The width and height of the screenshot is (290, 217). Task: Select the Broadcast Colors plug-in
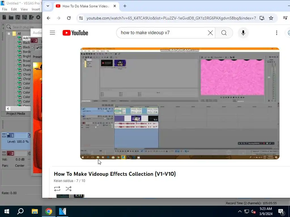click(27, 61)
